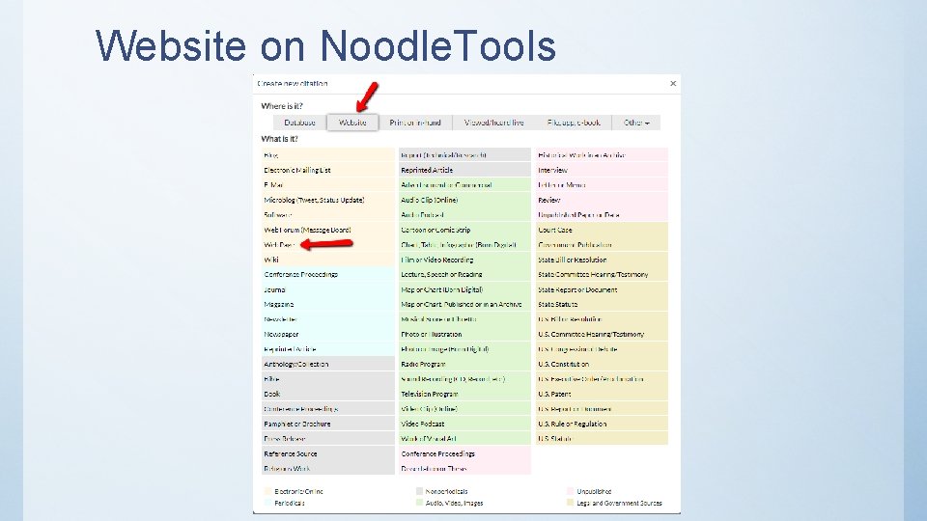Choose Chart, Table, Infographic (Born Digital)
The width and height of the screenshot is (927, 521).
pos(464,244)
